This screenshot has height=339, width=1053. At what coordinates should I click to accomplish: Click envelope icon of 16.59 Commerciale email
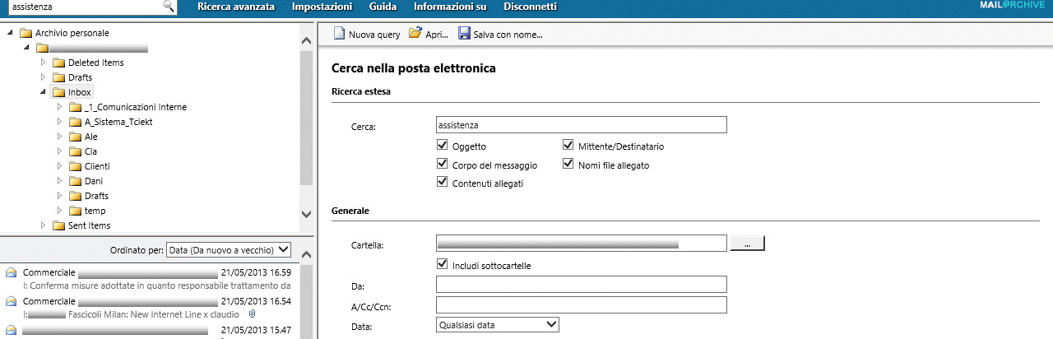(x=12, y=272)
